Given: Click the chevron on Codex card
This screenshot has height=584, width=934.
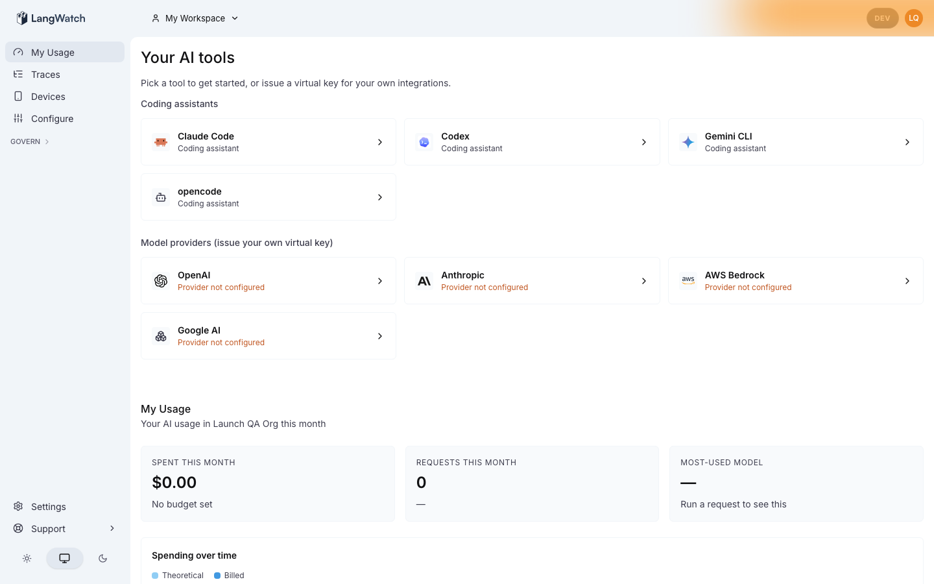Looking at the screenshot, I should pos(644,142).
